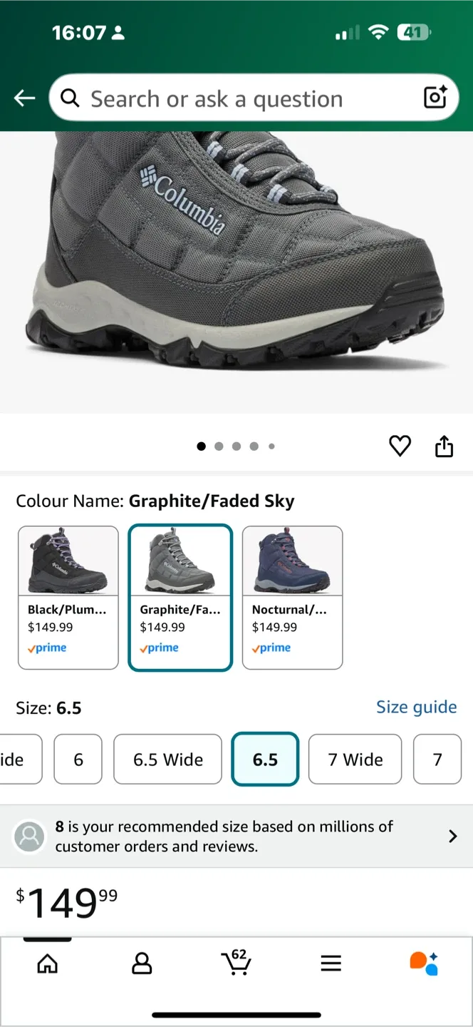Select Nocturnal colour swatch

pyautogui.click(x=292, y=598)
